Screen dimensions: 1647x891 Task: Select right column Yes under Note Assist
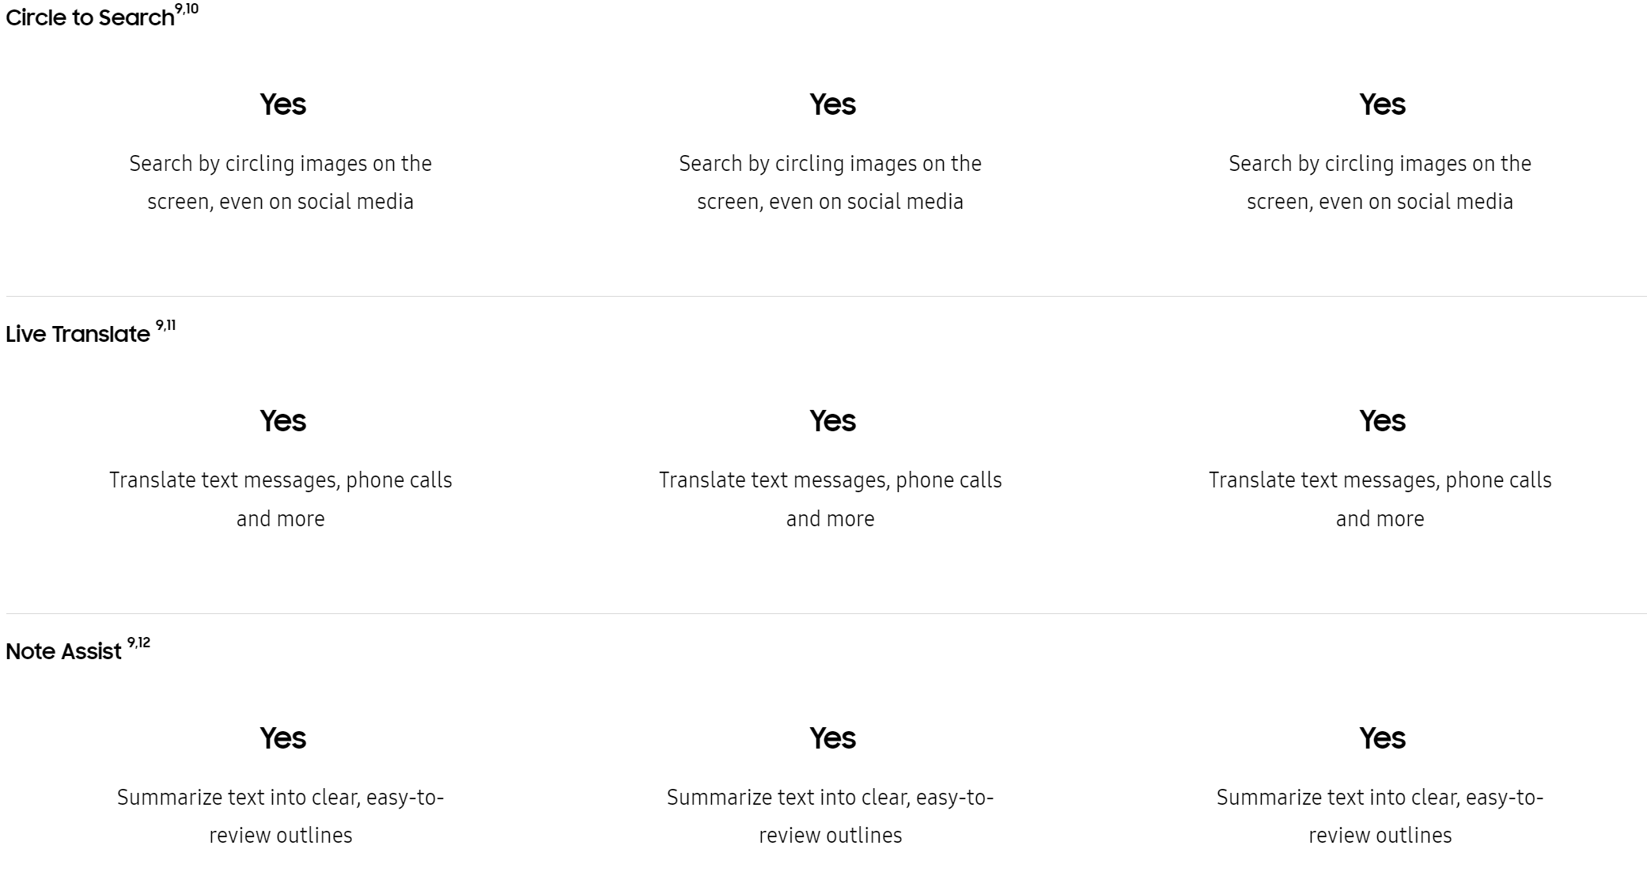click(1382, 738)
